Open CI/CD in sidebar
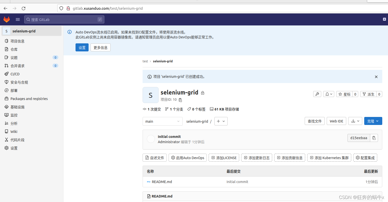Screen dimensions: 388x202 32,74
